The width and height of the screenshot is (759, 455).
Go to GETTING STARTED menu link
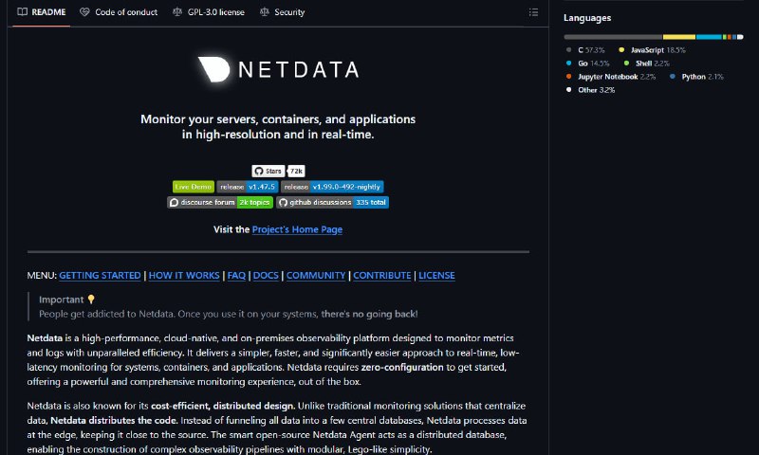[100, 275]
